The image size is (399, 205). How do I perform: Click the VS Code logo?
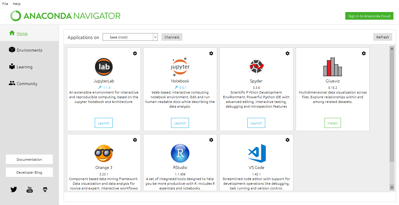(257, 153)
